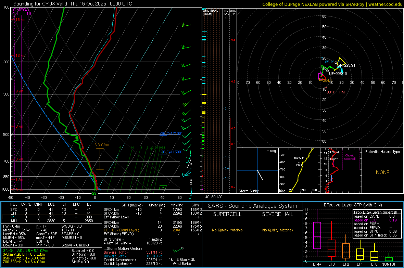The image size is (404, 268).
Task: Click the '4-6km SR Wind =' row
Action: tap(133, 243)
